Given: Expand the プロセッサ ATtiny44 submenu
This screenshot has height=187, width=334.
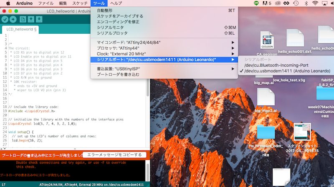Looking at the screenshot, I should click(x=164, y=48).
